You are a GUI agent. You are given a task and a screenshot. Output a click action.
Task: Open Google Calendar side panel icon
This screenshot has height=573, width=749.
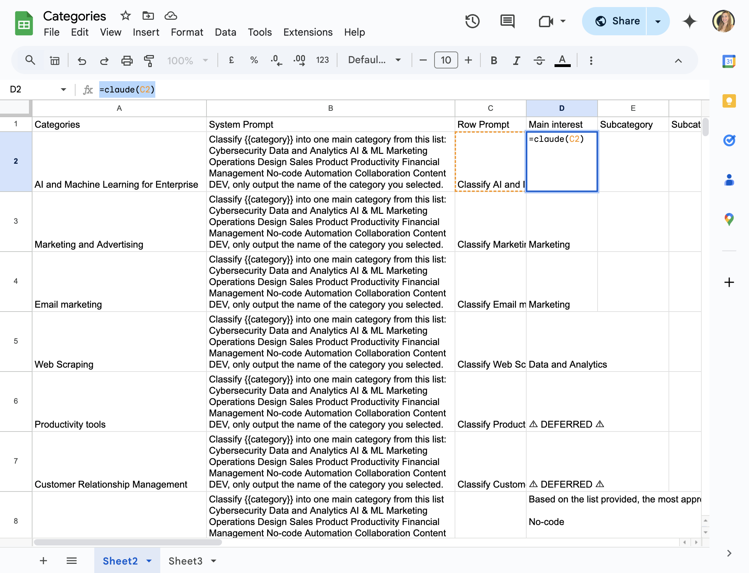tap(729, 61)
